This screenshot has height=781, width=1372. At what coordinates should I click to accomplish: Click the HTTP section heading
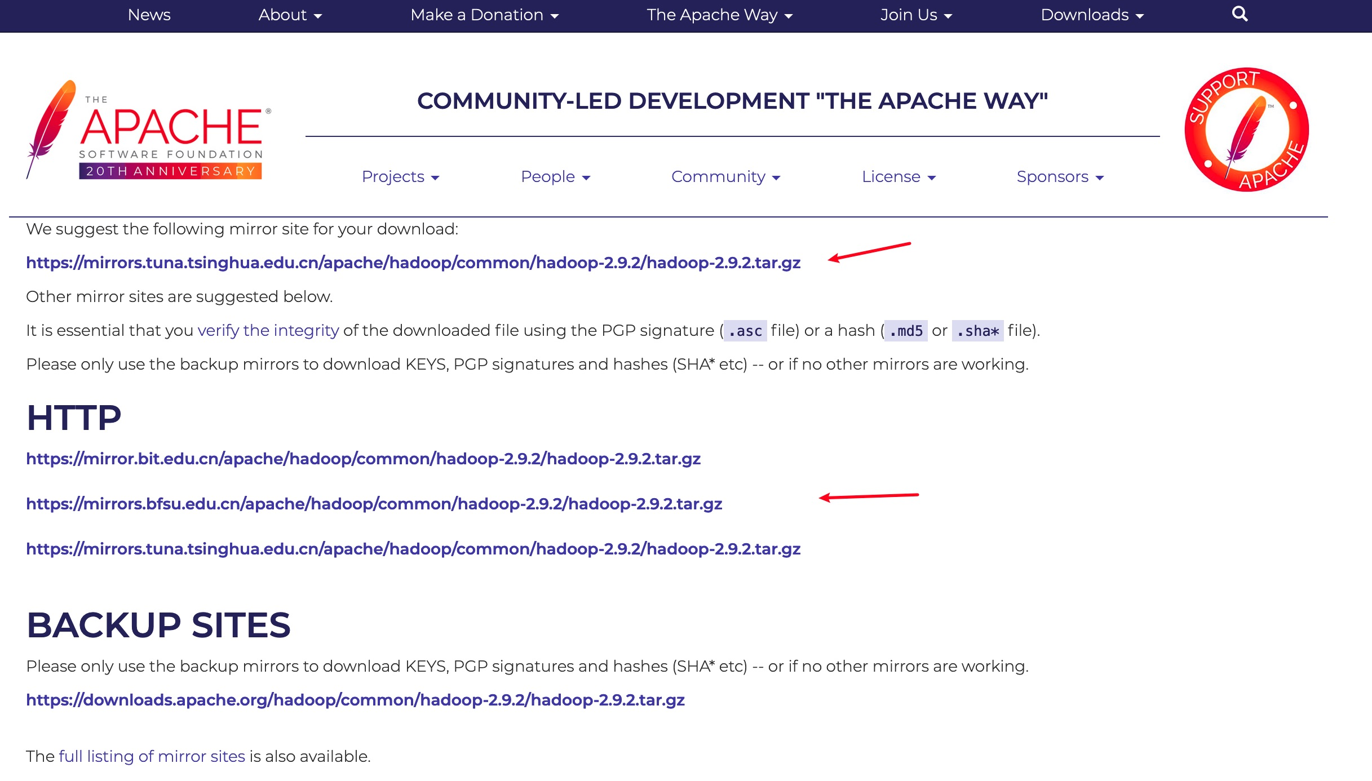point(74,418)
